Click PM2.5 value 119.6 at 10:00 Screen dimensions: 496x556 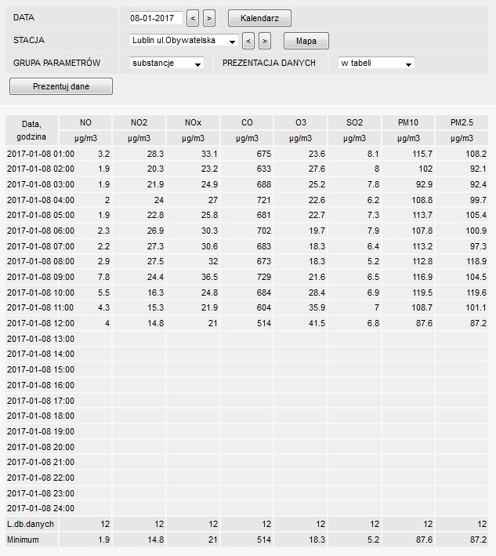coord(476,293)
